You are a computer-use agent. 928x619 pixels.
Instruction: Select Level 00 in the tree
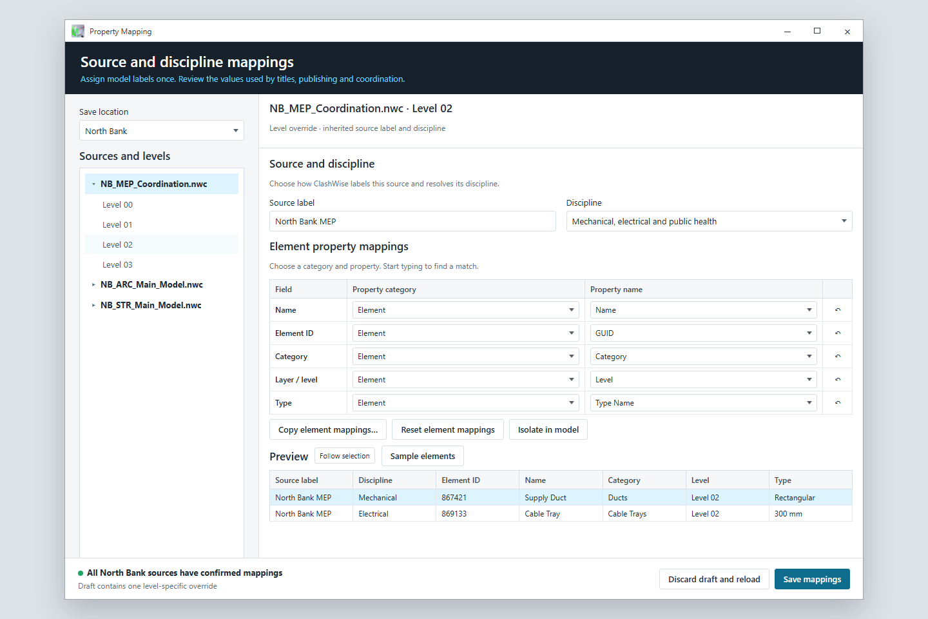(162, 204)
